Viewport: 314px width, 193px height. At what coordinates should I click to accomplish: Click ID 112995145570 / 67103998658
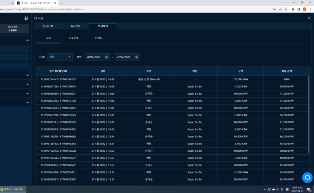tap(58, 137)
